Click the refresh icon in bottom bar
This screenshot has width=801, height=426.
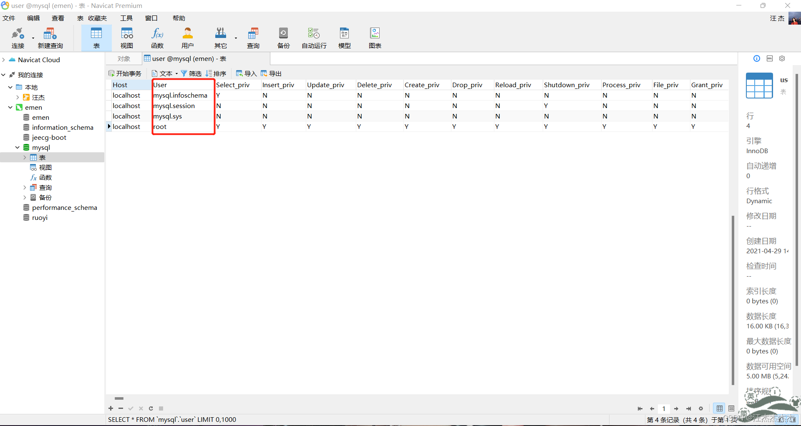[x=151, y=408]
